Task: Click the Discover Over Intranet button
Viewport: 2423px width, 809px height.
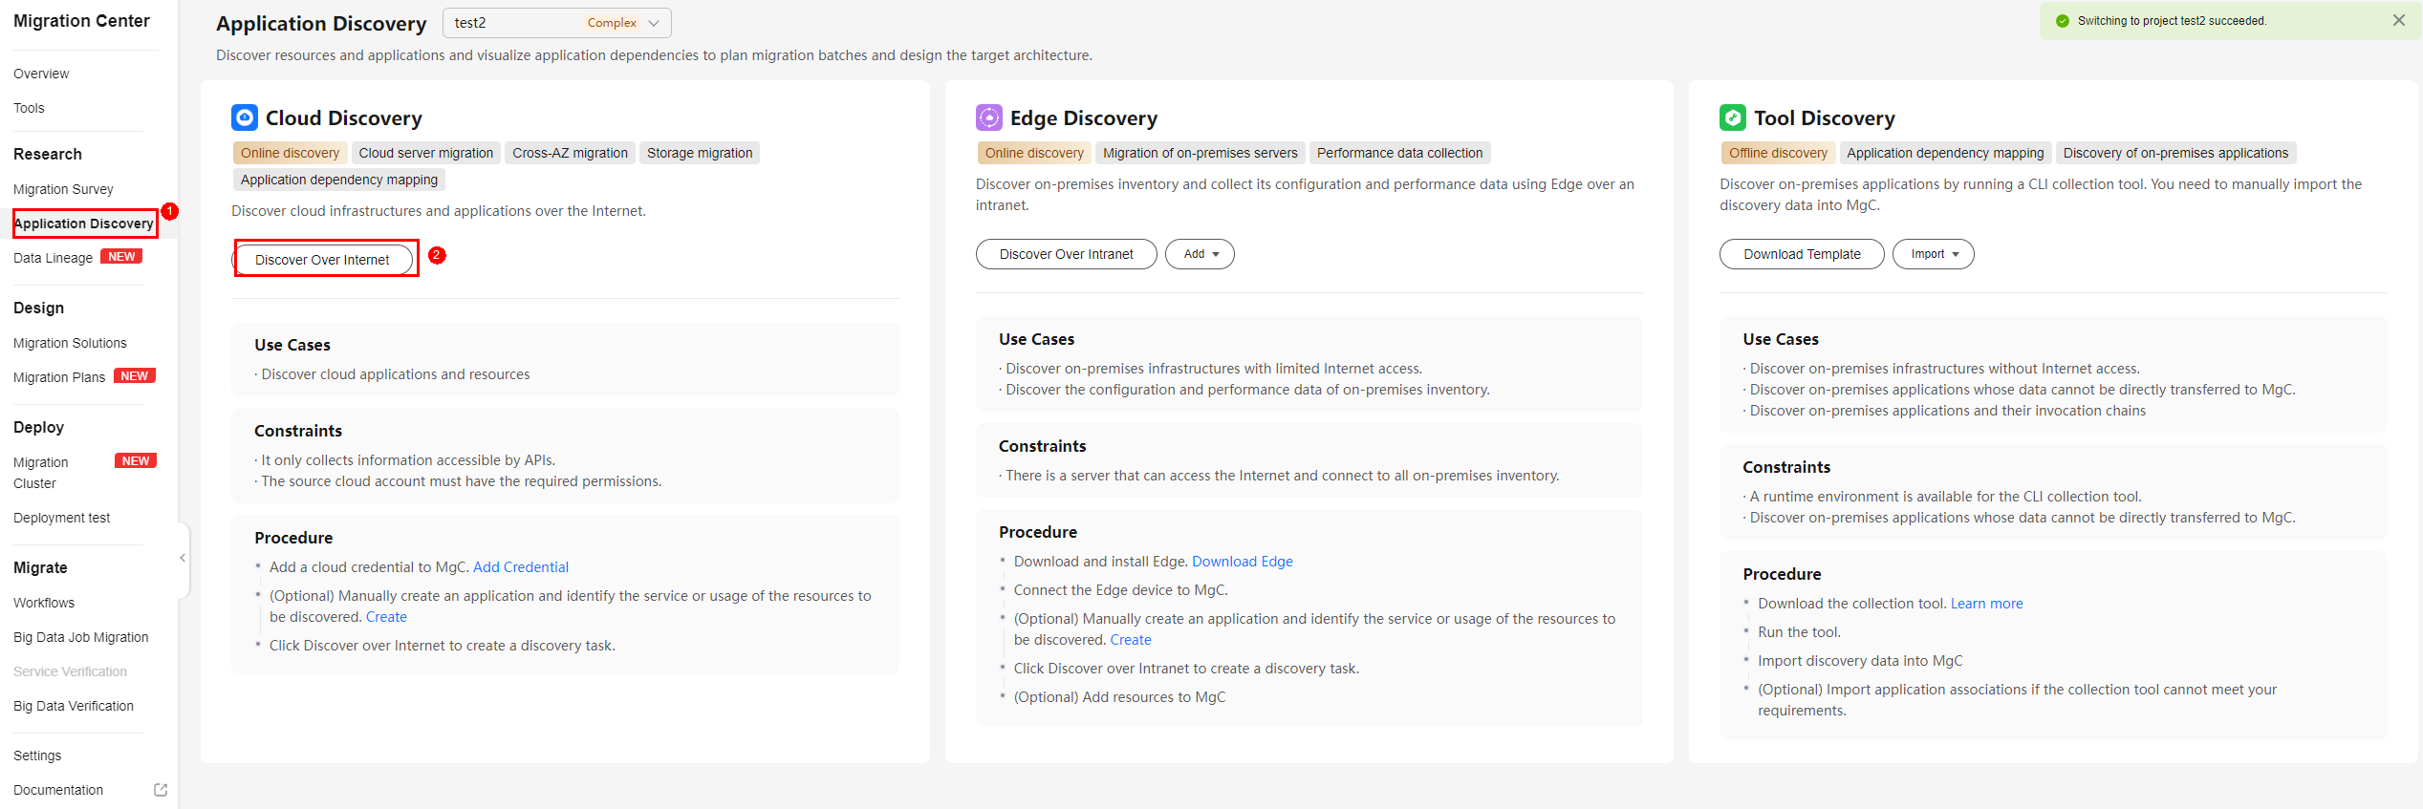Action: (x=1066, y=254)
